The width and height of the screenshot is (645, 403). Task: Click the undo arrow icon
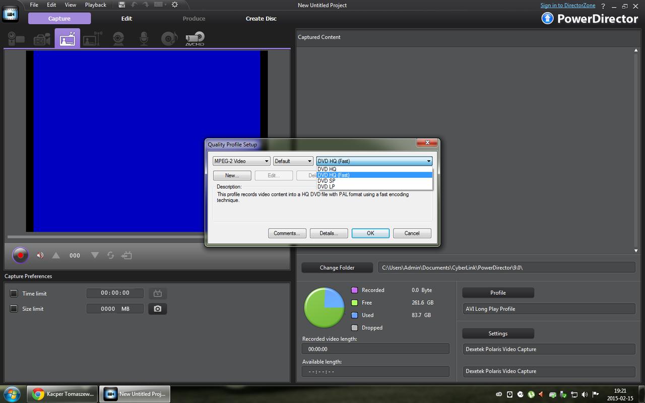(135, 5)
